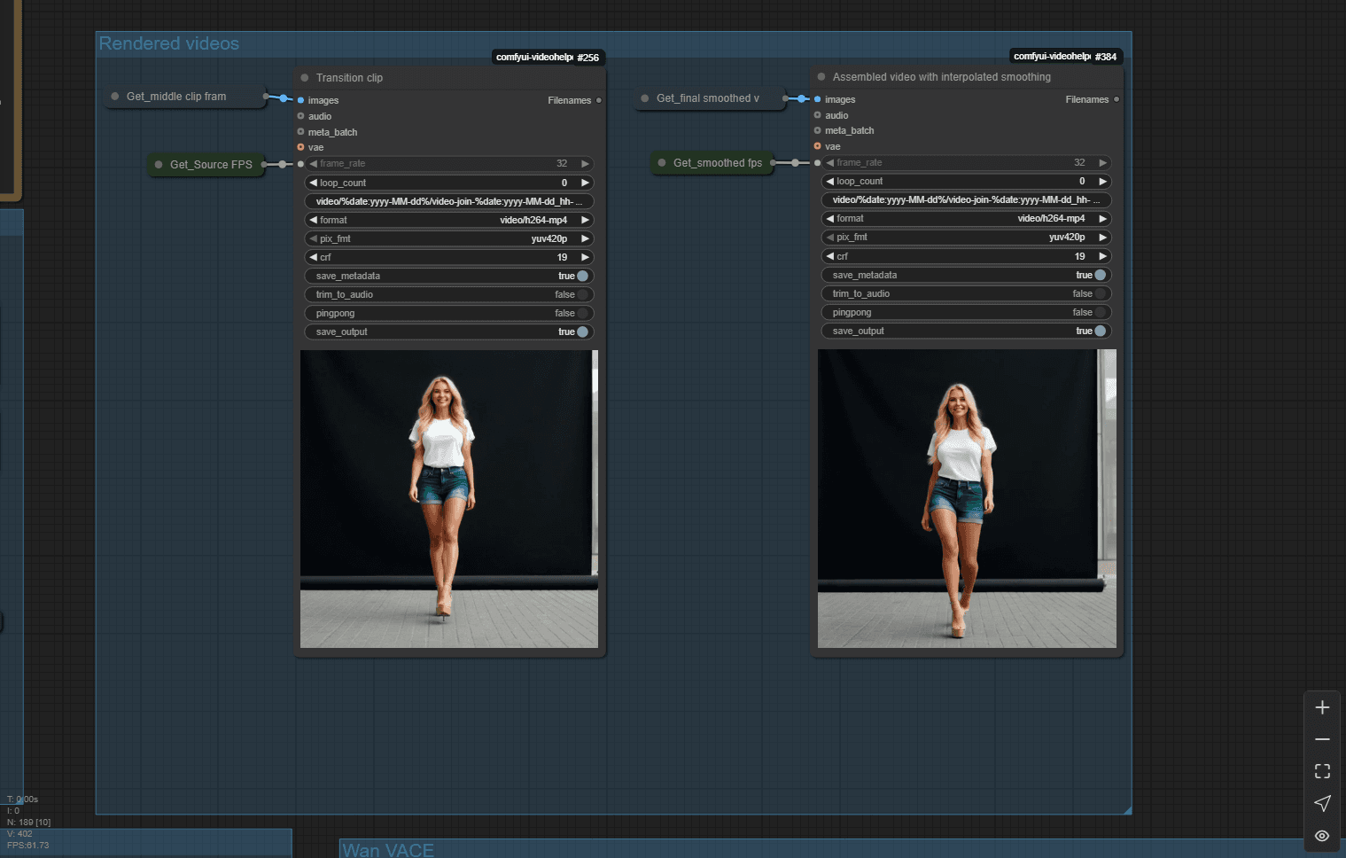Enable pingpong in Assembled video node

(x=1101, y=313)
